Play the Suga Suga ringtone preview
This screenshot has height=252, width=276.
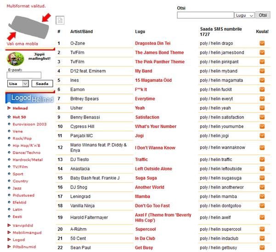[262, 178]
